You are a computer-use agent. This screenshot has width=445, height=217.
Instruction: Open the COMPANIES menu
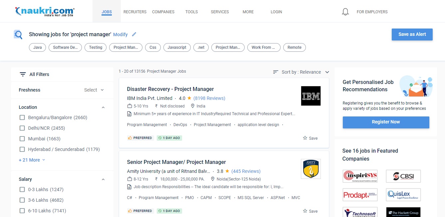[x=163, y=12]
